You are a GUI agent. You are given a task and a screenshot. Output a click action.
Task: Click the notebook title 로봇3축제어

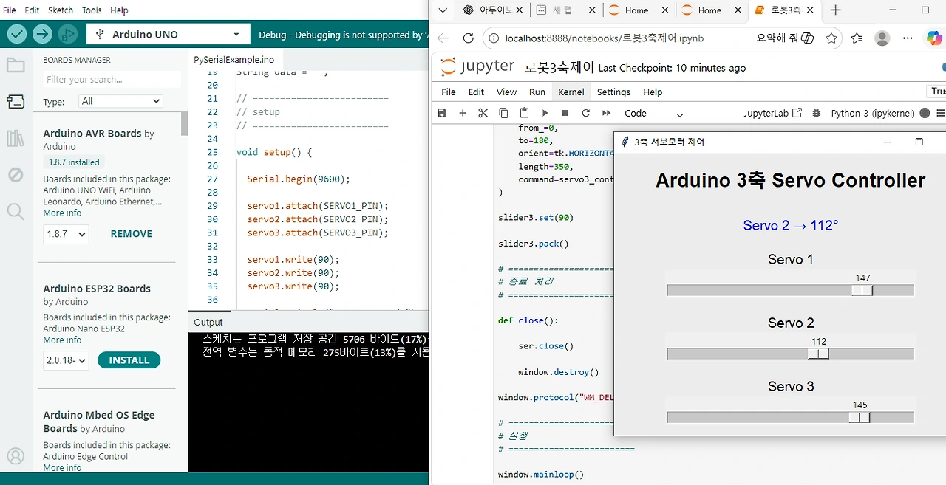point(559,67)
